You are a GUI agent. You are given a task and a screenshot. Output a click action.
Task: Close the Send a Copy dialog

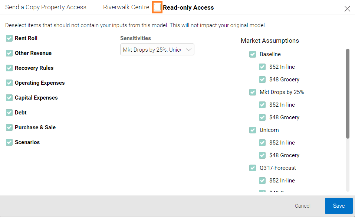click(347, 9)
